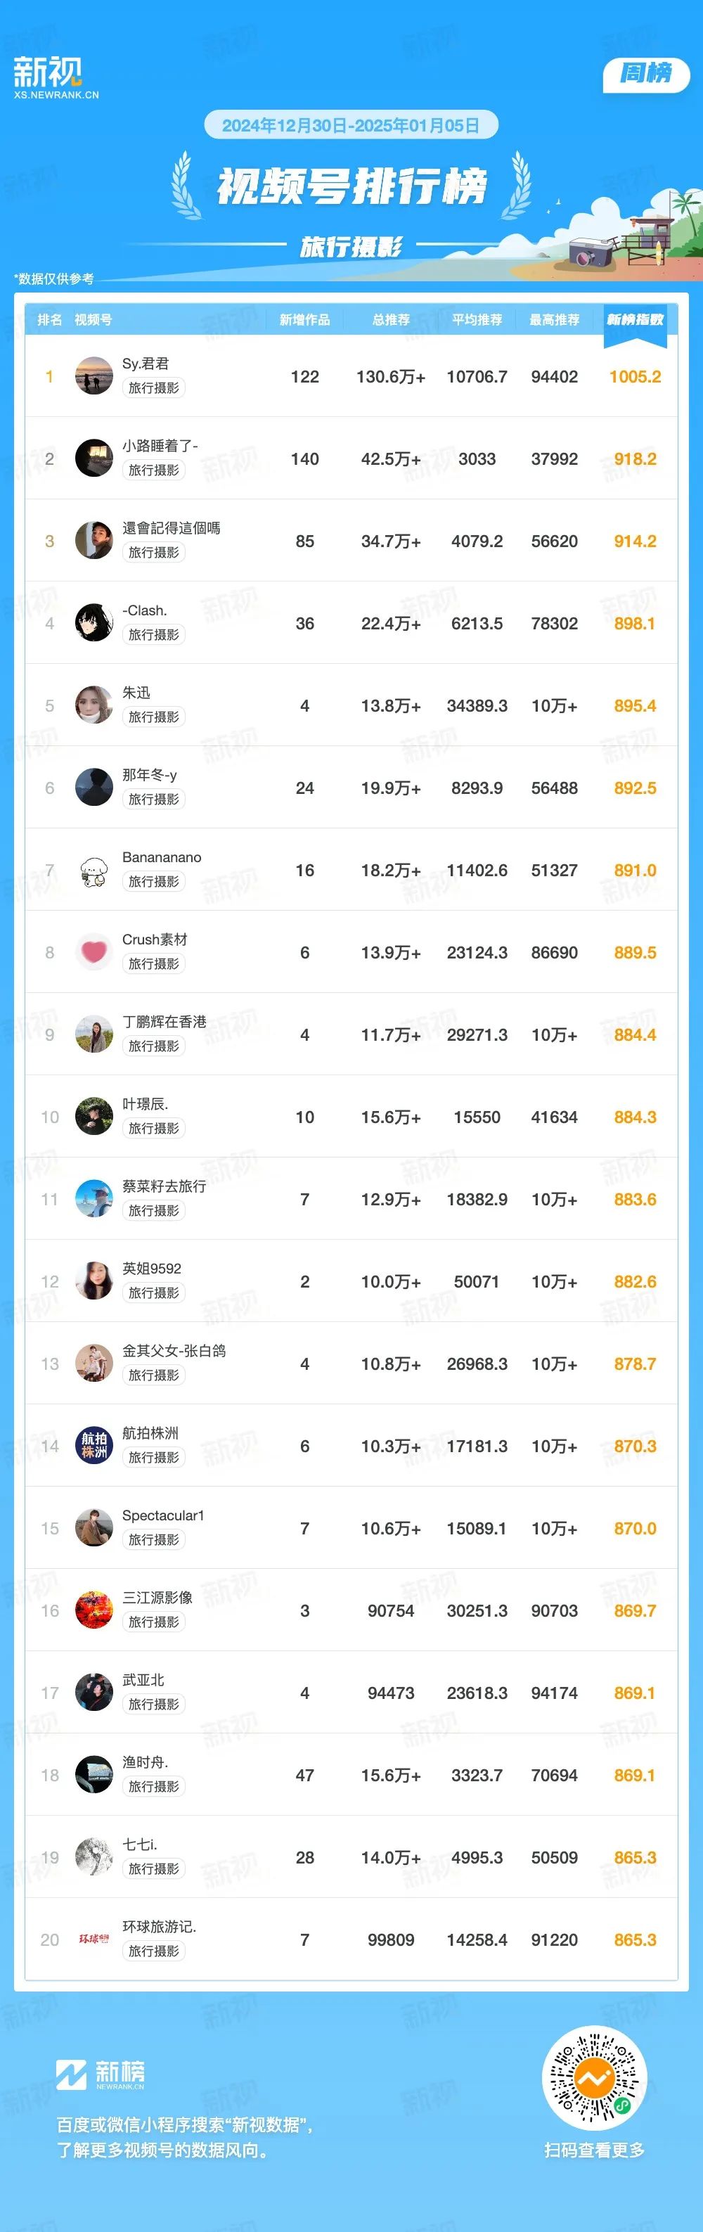Click the 最高推荐 column header
The height and width of the screenshot is (2232, 703).
point(554,320)
